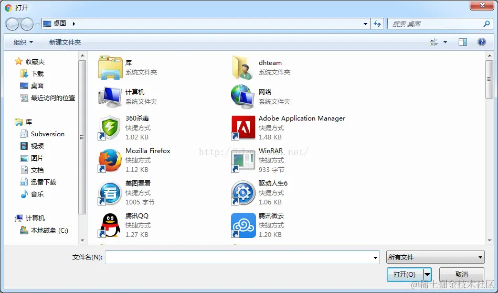This screenshot has width=498, height=293.
Task: Click the 取消 button
Action: pos(461,274)
